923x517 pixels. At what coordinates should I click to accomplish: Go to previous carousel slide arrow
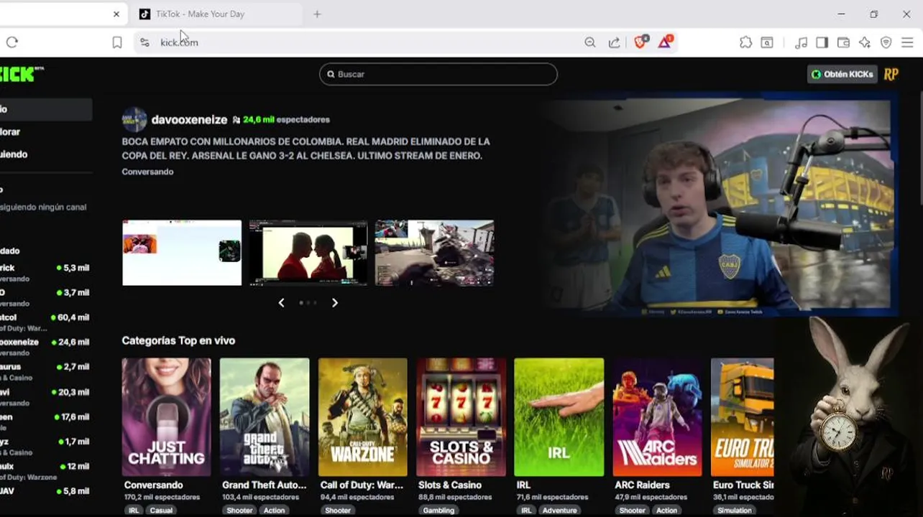click(x=281, y=303)
